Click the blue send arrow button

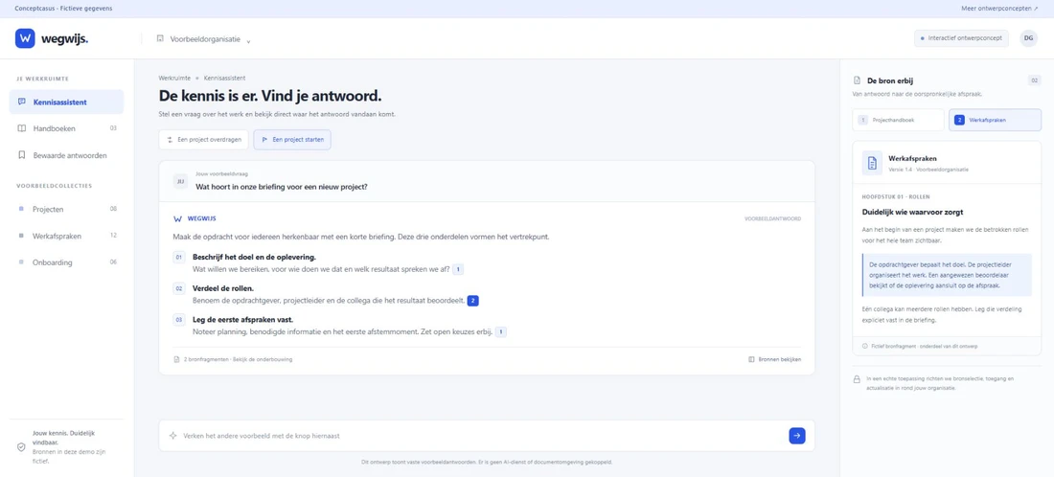coord(796,436)
